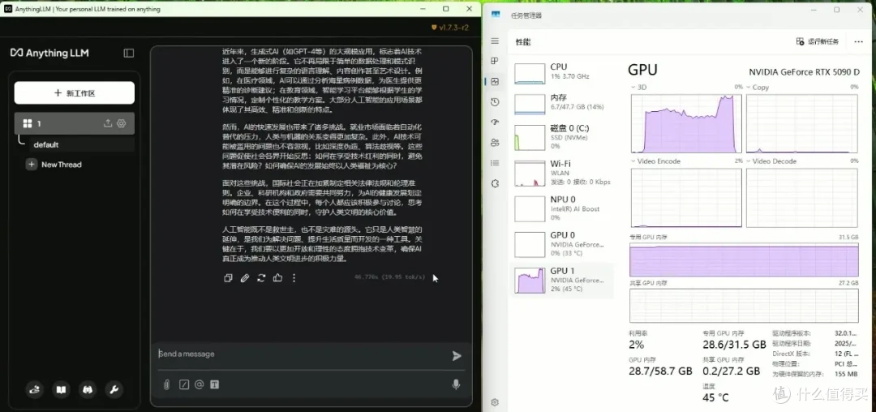Toggle the AnythingLLM sidebar collapse icon
Screen dimensions: 876x412
128,53
